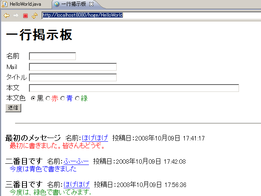Close the 一行掲示板 browser tab
The image size is (261, 196).
(91, 4)
